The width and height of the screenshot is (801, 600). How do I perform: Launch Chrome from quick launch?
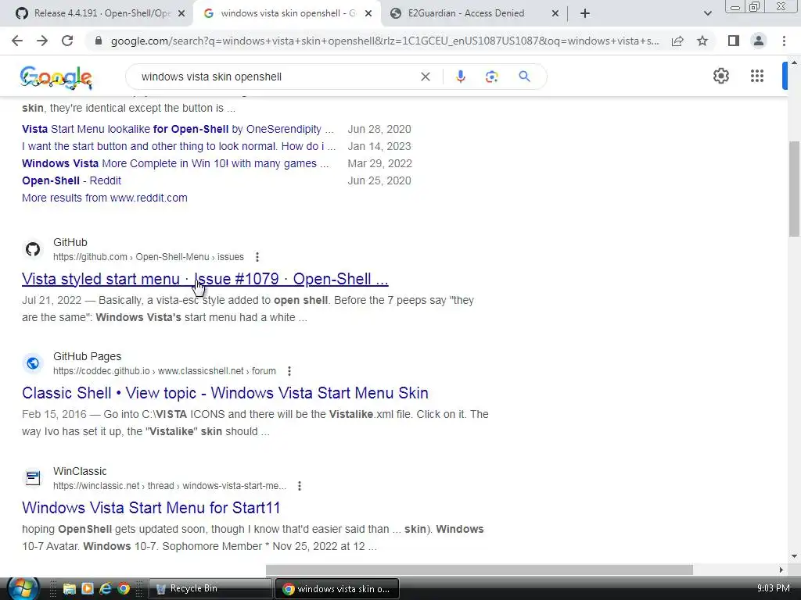click(x=124, y=589)
